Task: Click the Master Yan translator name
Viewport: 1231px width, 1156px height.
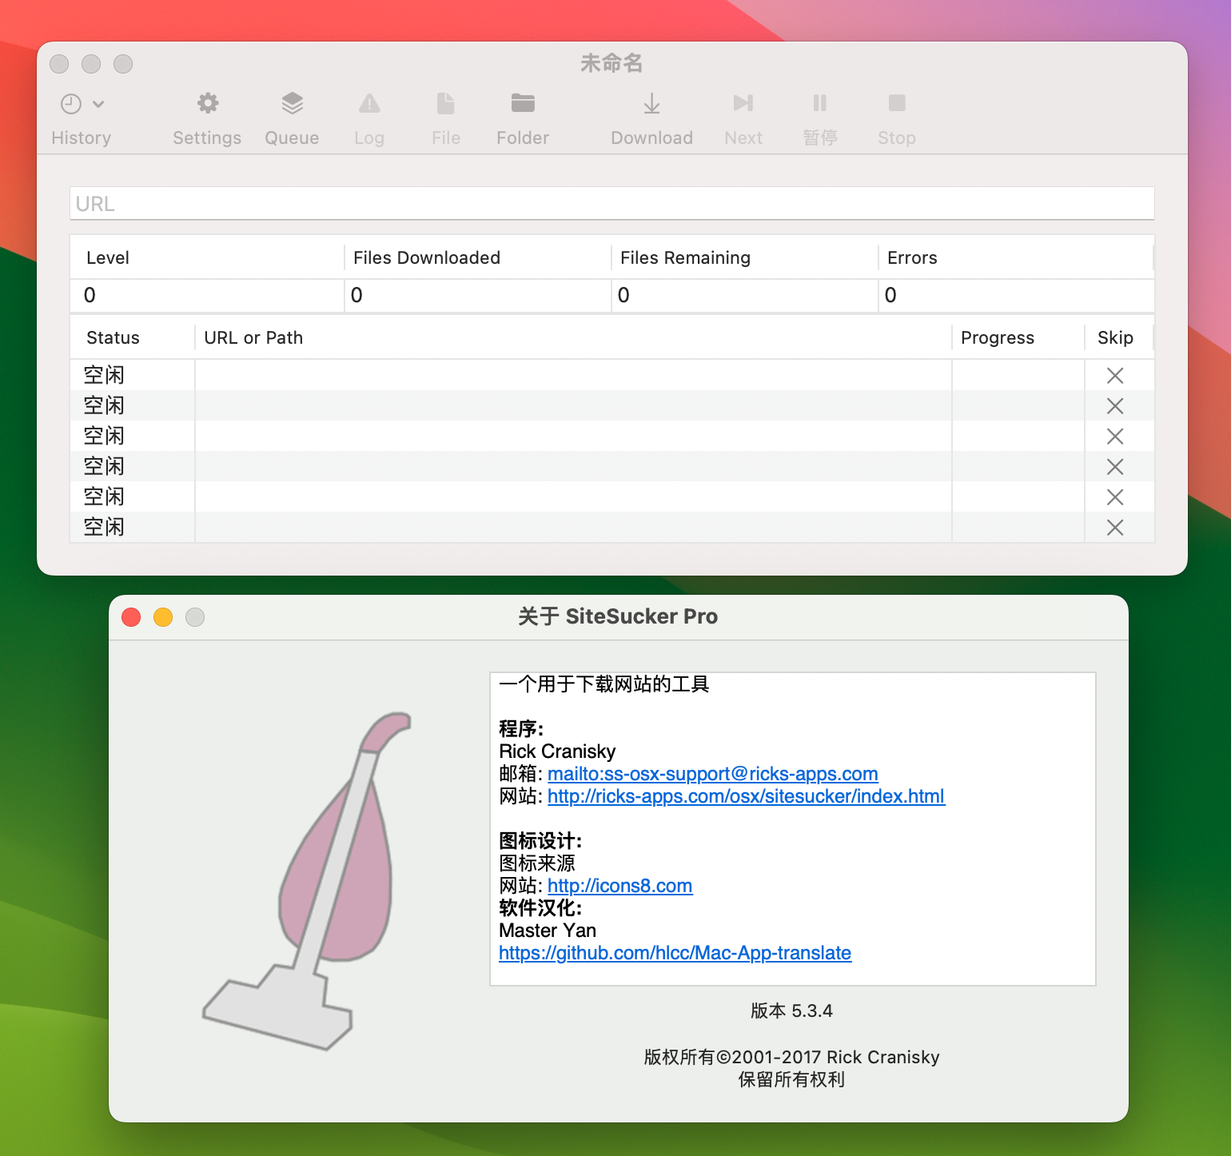Action: (548, 931)
